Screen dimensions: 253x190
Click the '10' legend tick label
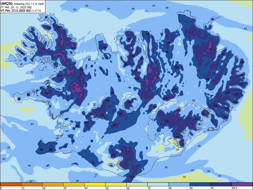(x=23, y=188)
